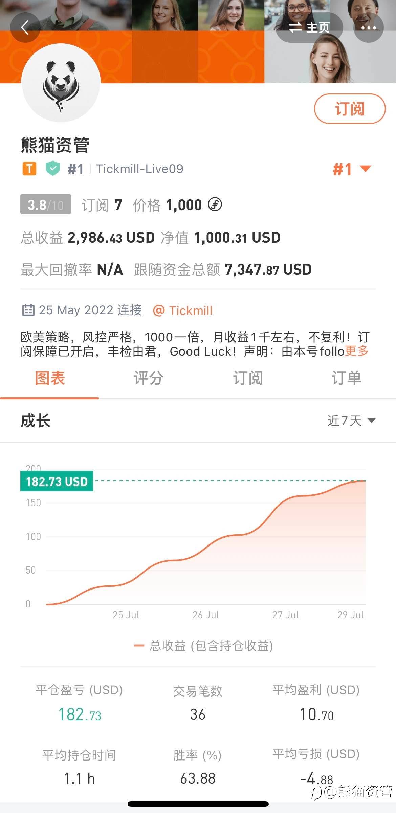Toggle the 总收益 chart legend series
Viewport: 396px width, 814px height.
coord(204,646)
